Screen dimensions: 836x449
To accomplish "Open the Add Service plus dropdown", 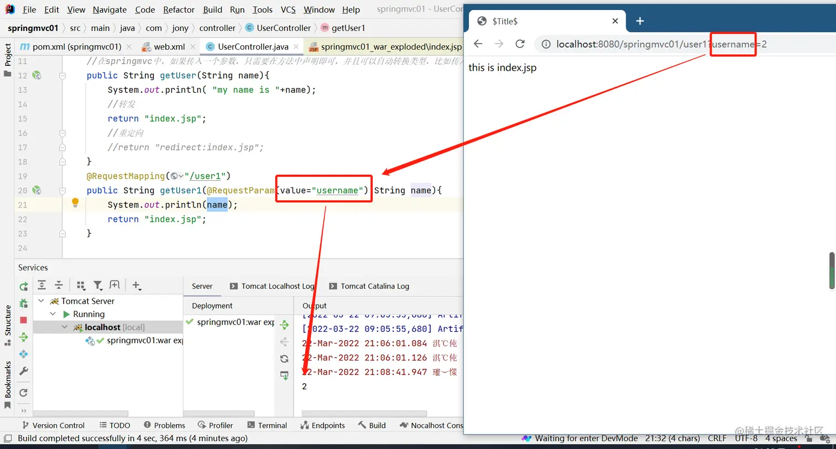I will coord(137,285).
